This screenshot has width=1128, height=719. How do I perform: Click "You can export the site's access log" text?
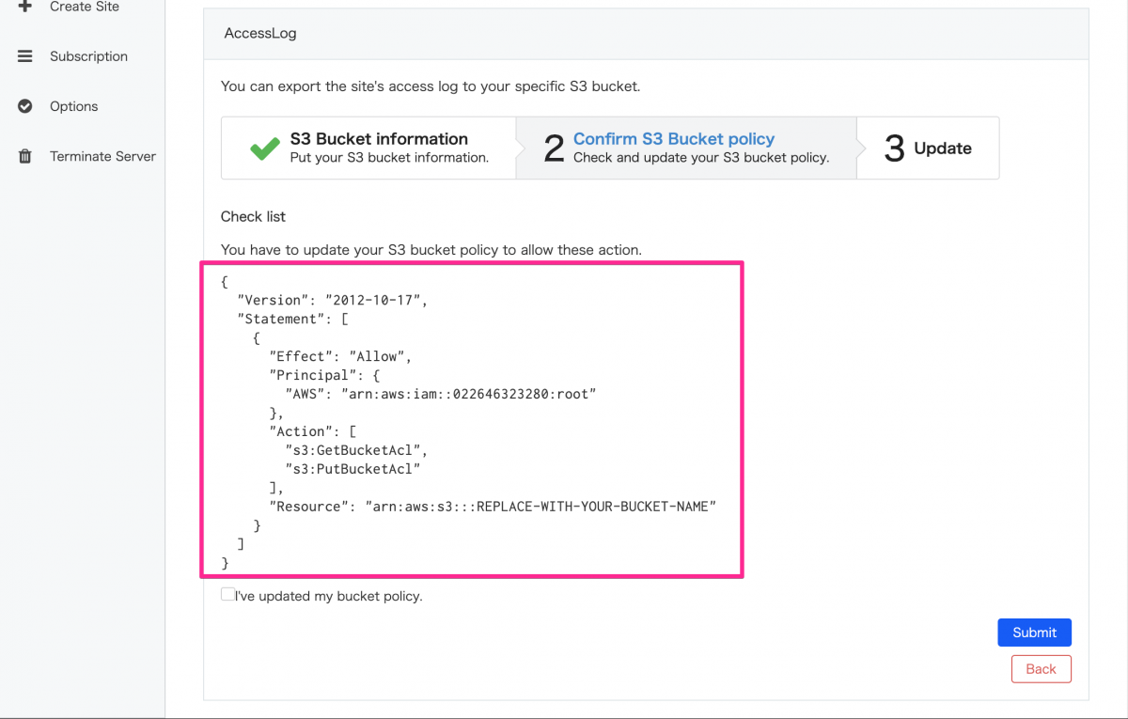click(431, 86)
